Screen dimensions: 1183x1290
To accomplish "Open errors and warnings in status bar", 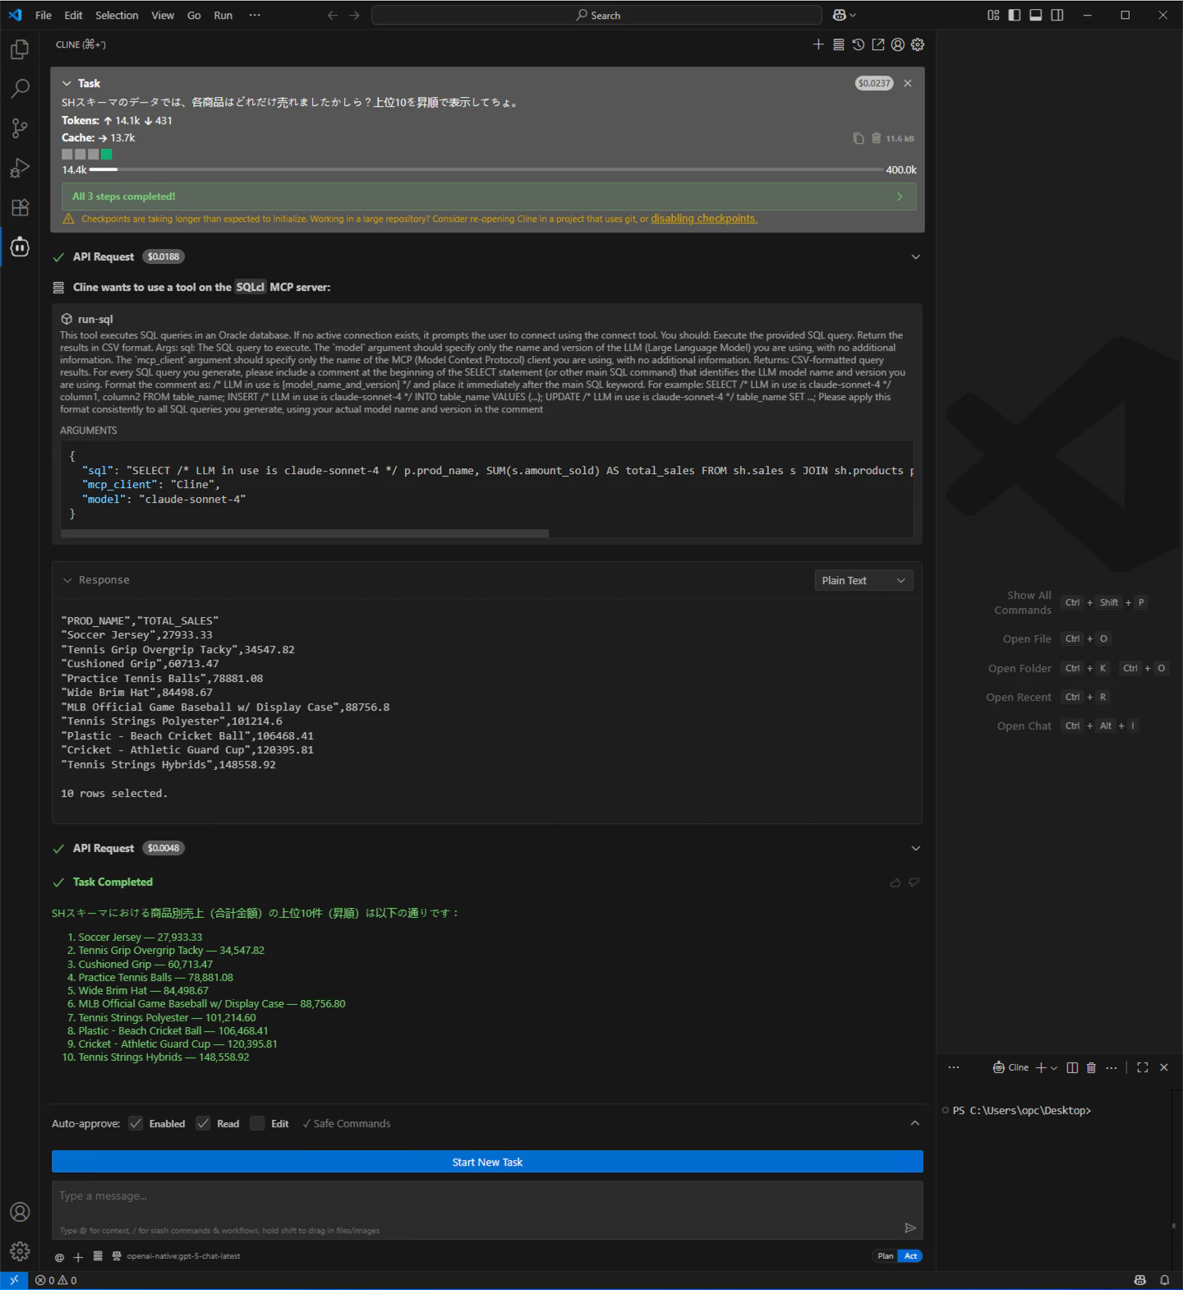I will click(x=56, y=1280).
